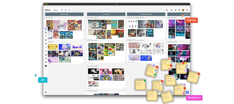Toggle collaborator cursors visibility icon

click(172, 10)
